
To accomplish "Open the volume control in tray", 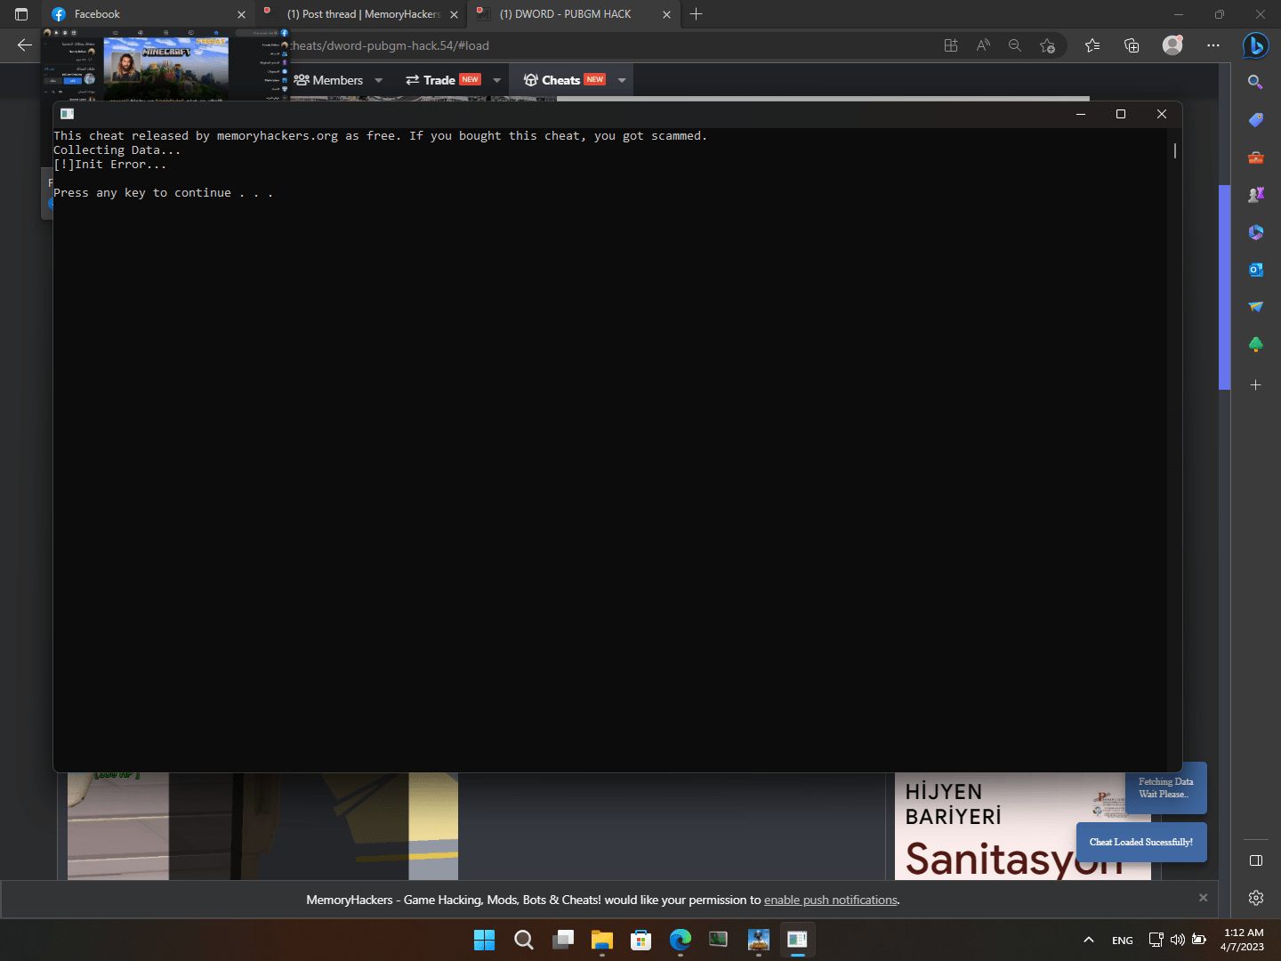I will 1178,940.
